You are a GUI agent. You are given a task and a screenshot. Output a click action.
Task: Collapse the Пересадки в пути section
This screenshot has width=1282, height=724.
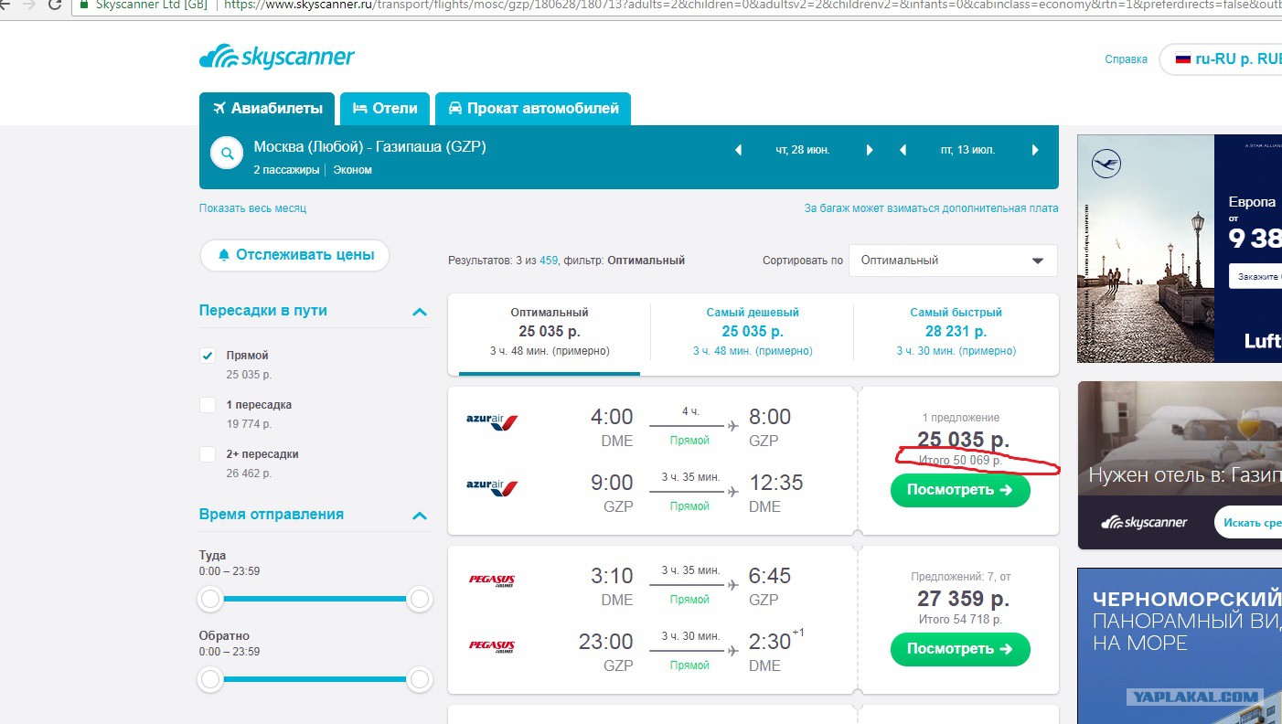click(x=420, y=312)
